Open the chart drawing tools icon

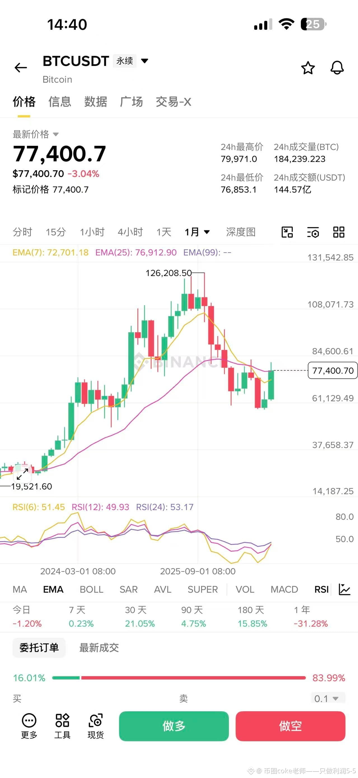tap(287, 232)
